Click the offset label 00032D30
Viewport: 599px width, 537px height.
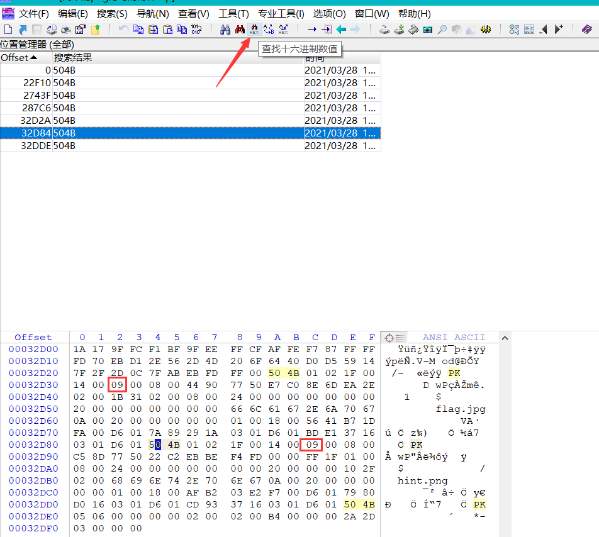pyautogui.click(x=33, y=385)
